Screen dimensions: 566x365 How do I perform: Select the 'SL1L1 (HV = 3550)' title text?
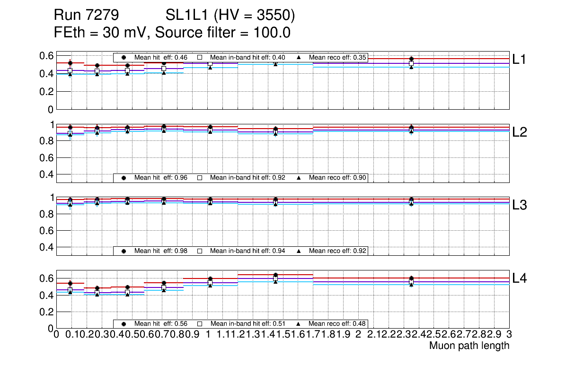tap(230, 16)
